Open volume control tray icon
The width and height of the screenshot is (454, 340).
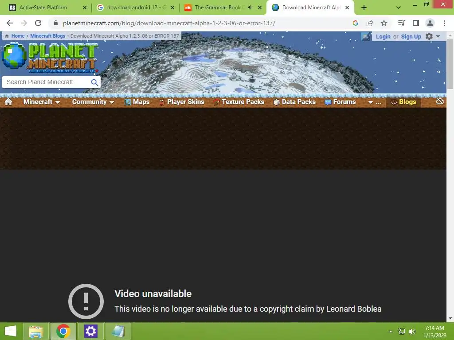click(x=412, y=332)
